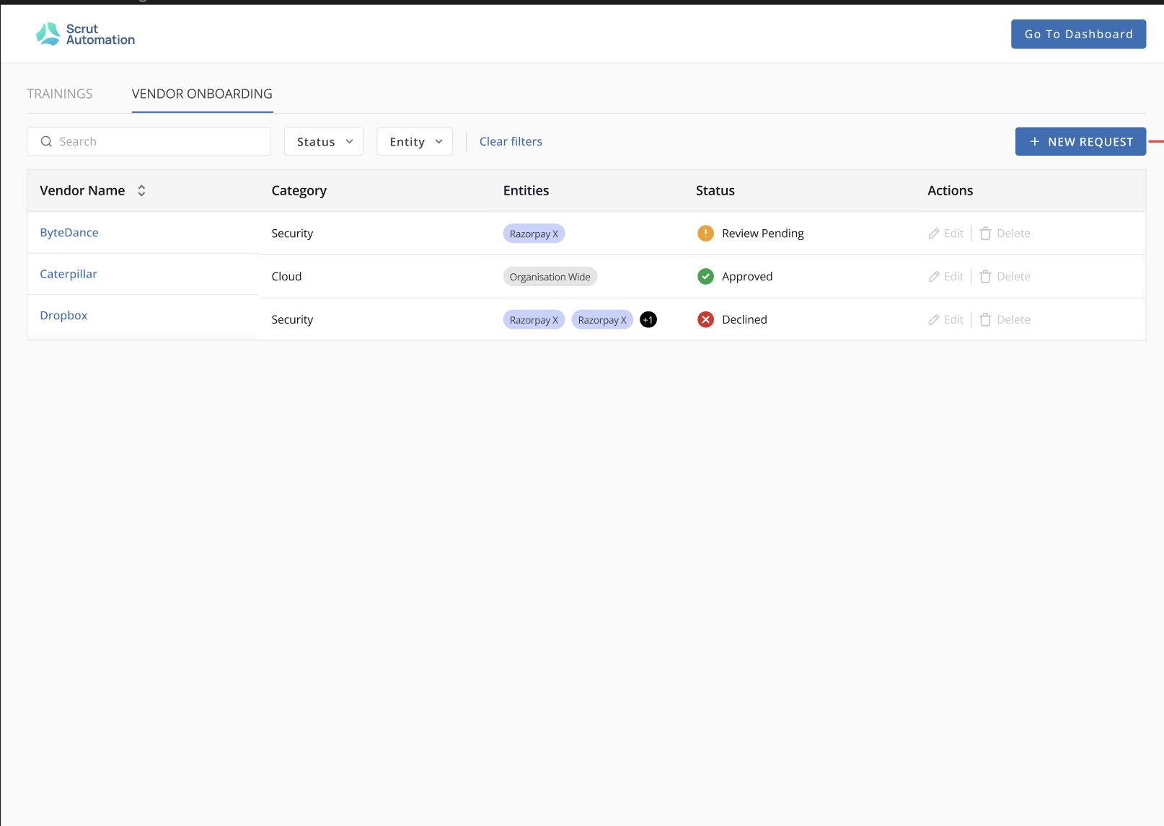This screenshot has width=1164, height=826.
Task: Click Security category in ByteDance row
Action: [292, 234]
